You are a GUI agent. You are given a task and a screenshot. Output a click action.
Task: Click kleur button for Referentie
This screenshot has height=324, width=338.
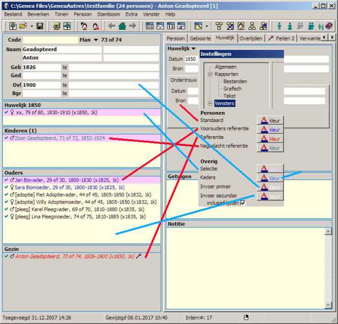270,138
